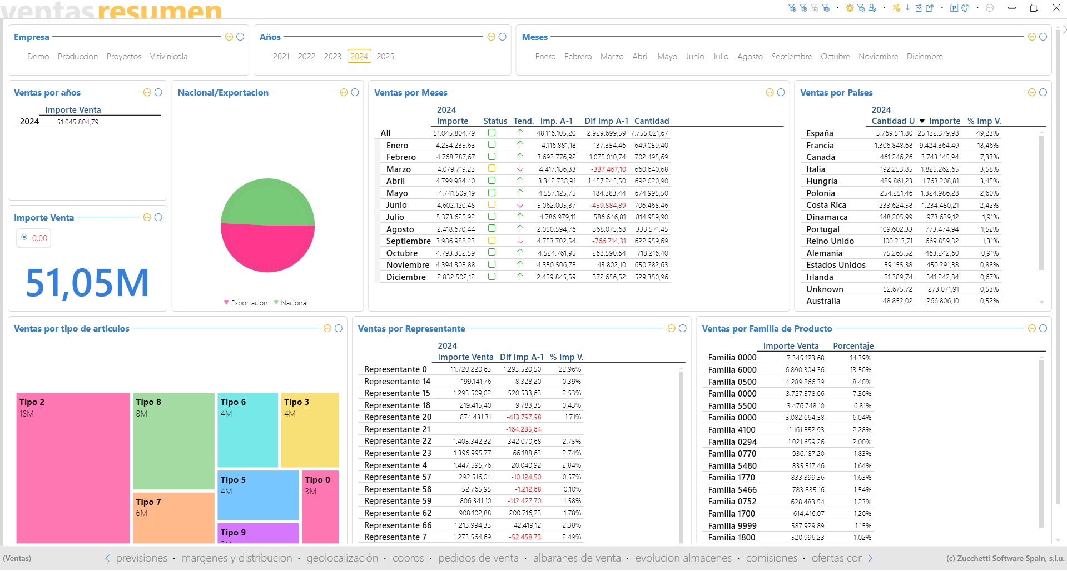Switch to the geolocalización tab
Viewport: 1067px width, 571px height.
342,558
